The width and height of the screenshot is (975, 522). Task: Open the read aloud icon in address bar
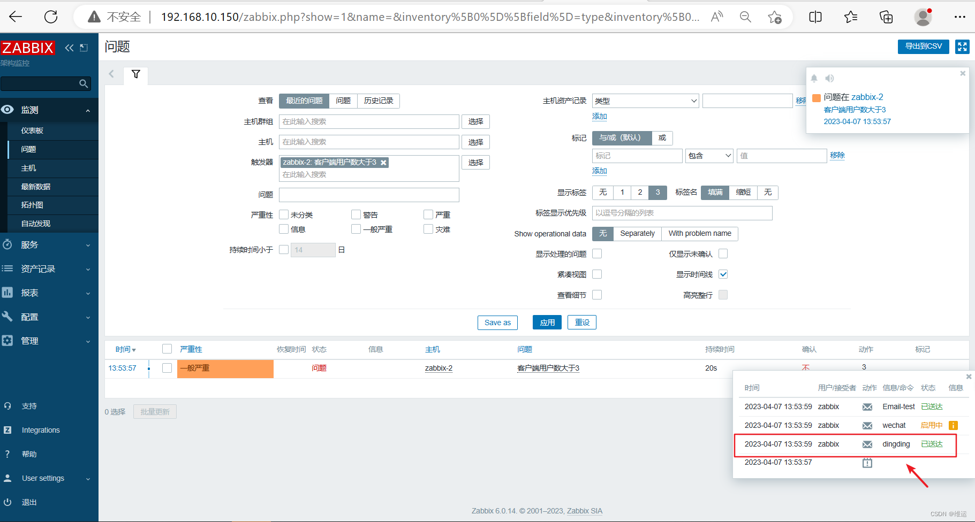point(717,17)
